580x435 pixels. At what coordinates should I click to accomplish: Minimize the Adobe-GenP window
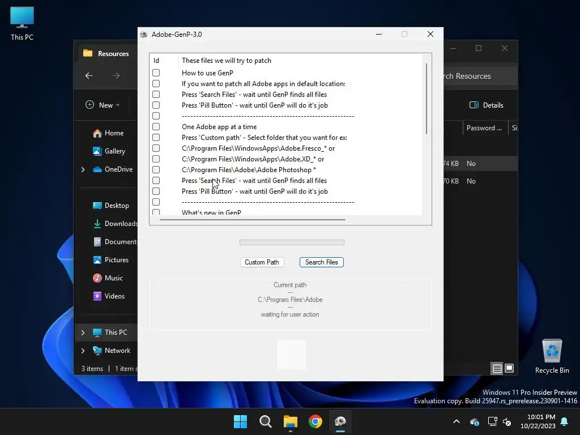(379, 34)
